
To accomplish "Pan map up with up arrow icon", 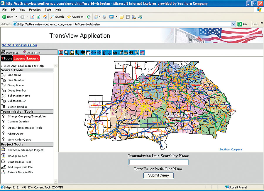I will (104, 53).
